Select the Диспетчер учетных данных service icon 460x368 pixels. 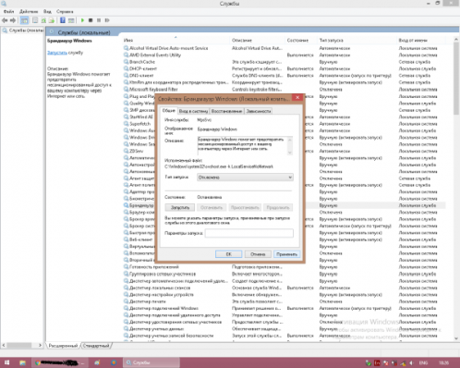coord(126,329)
